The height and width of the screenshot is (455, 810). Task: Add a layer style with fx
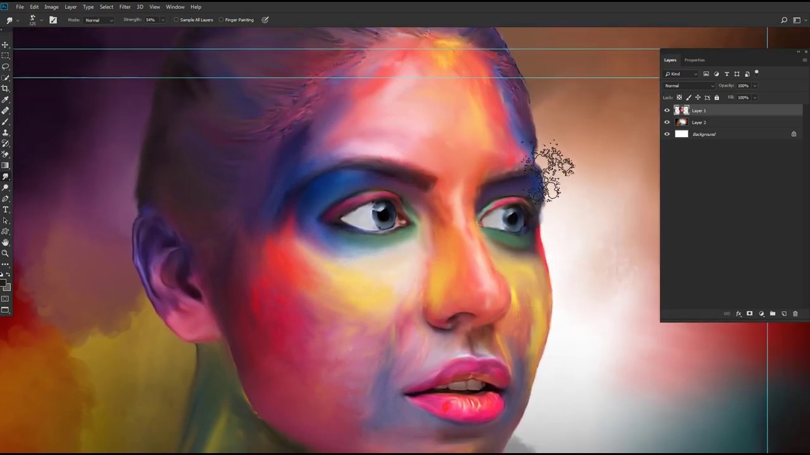[738, 313]
